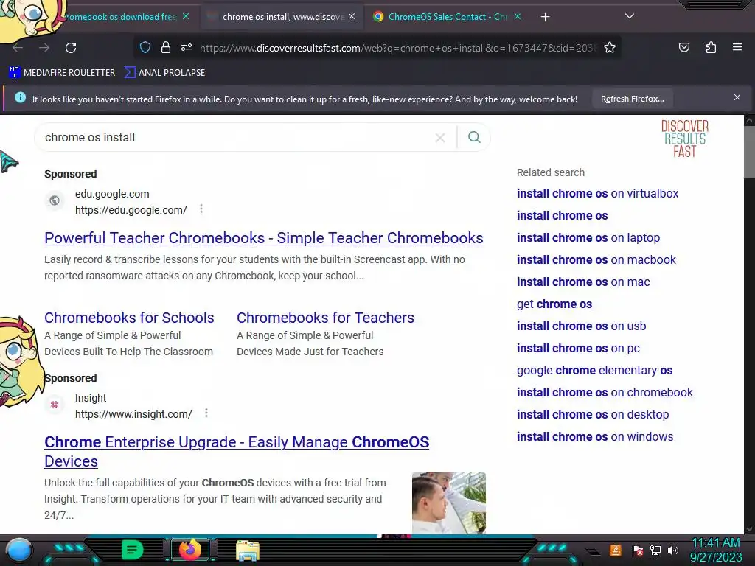Search install chrome os on virtualbox

(x=597, y=194)
